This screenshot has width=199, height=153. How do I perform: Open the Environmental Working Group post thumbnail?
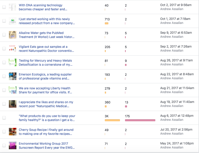pos(13,145)
